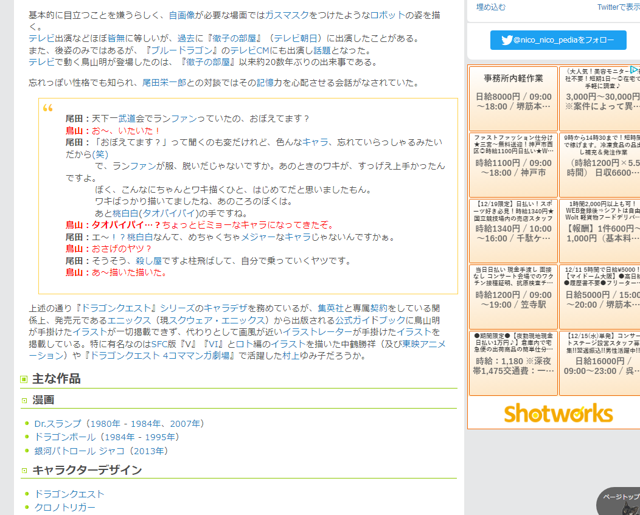This screenshot has height=515, width=640.
Task: Click the 武道 link in the quote
Action: pos(127,119)
